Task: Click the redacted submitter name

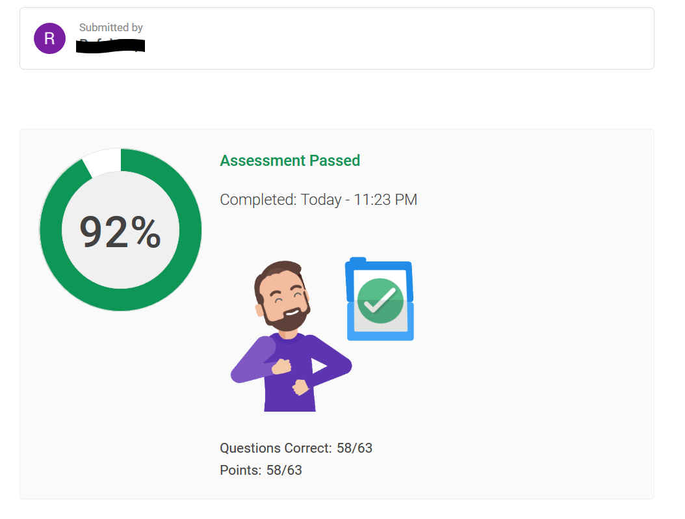Action: 110,46
